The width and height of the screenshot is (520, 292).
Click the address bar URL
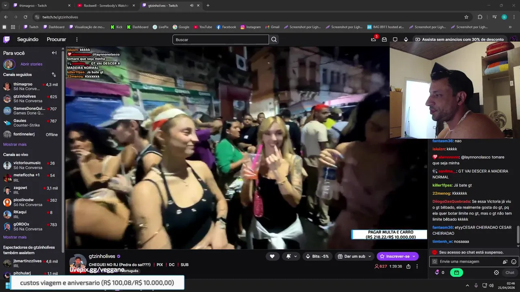tap(60, 17)
